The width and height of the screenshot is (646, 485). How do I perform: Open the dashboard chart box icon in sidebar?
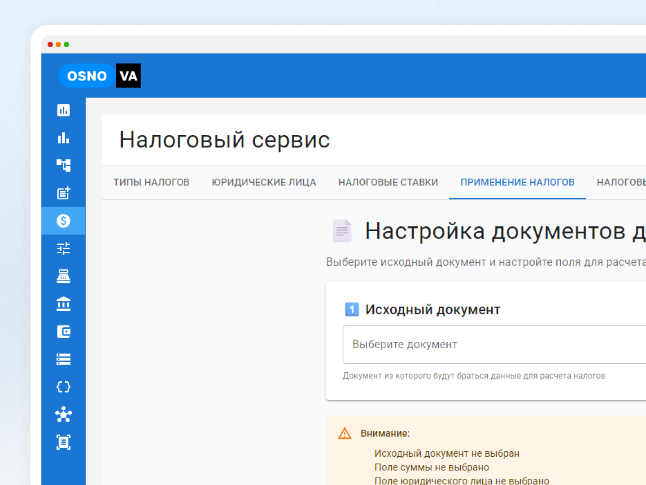63,110
